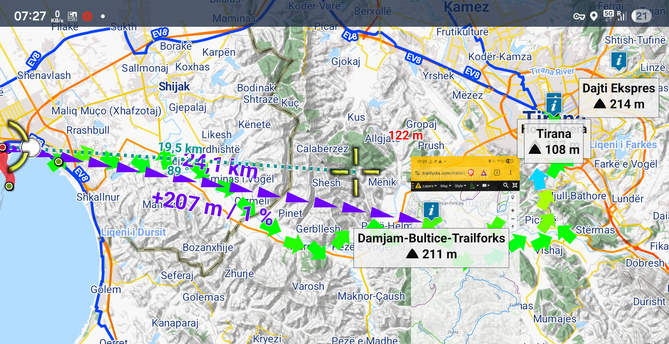Tap the green route point near Shkallnur
Image resolution: width=669 pixels, height=344 pixels.
pyautogui.click(x=58, y=162)
